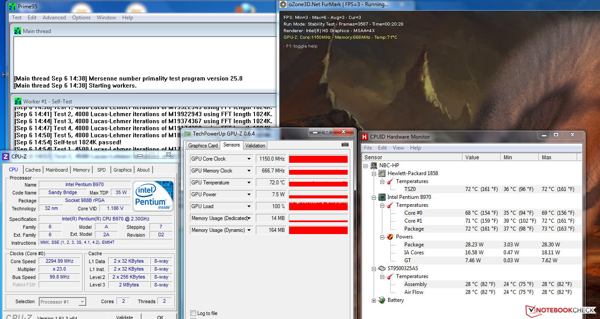Click the Worker #1 Self-Test window icon
The height and width of the screenshot is (319, 600).
pyautogui.click(x=18, y=101)
